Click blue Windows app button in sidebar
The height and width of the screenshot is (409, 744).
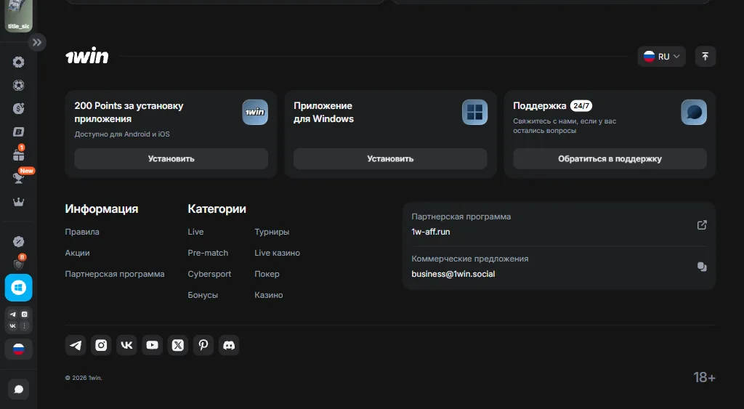coord(18,288)
